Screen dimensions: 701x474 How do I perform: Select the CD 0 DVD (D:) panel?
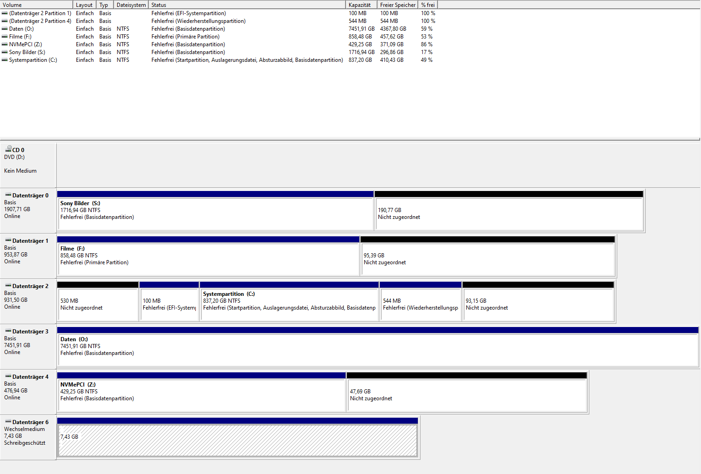pos(28,165)
